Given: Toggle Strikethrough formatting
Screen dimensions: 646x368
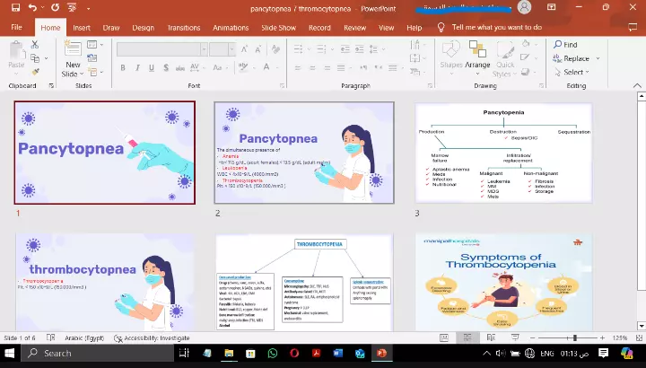Looking at the screenshot, I should coord(180,68).
